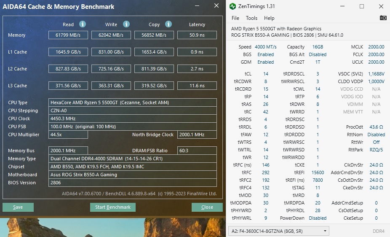Click the L3 Cache Copy value box
This screenshot has width=390, height=237.
(x=154, y=86)
